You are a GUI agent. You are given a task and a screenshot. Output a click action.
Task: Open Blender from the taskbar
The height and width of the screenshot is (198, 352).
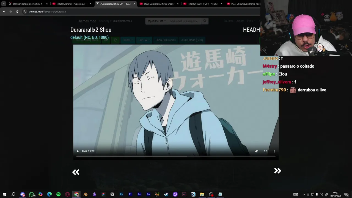[86, 194]
